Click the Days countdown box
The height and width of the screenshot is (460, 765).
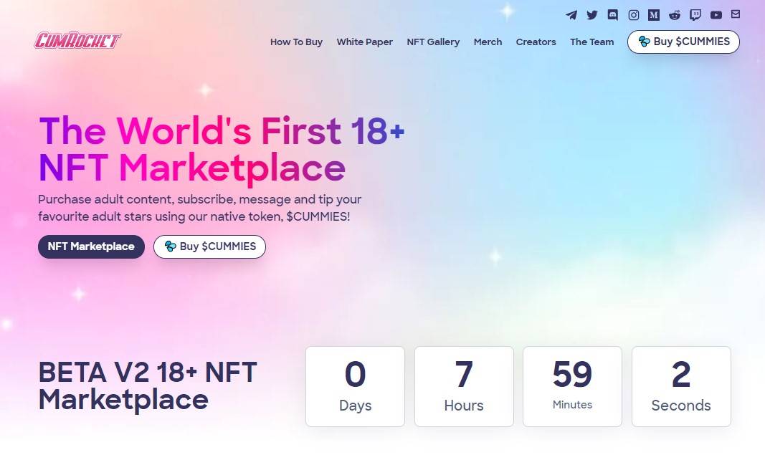(x=355, y=387)
